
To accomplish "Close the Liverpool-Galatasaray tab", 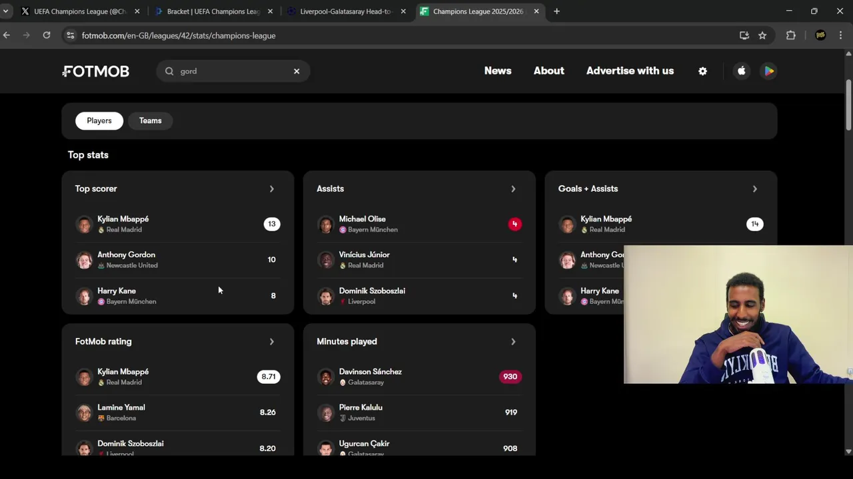I will (x=403, y=11).
